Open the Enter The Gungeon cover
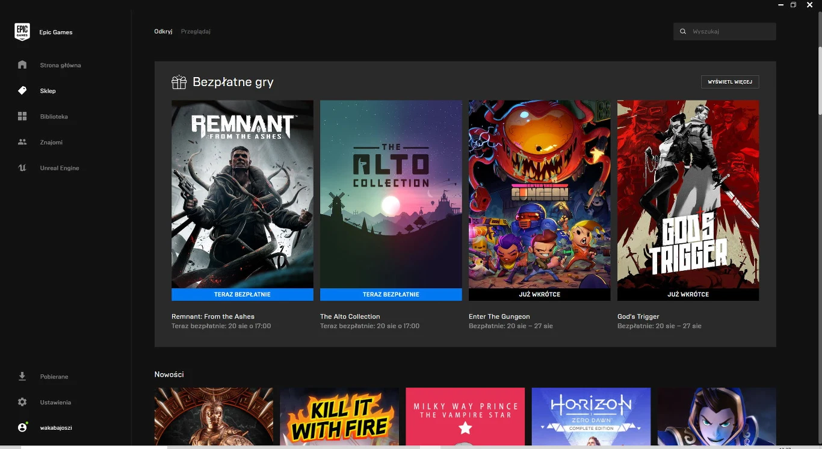The height and width of the screenshot is (449, 822). click(539, 194)
